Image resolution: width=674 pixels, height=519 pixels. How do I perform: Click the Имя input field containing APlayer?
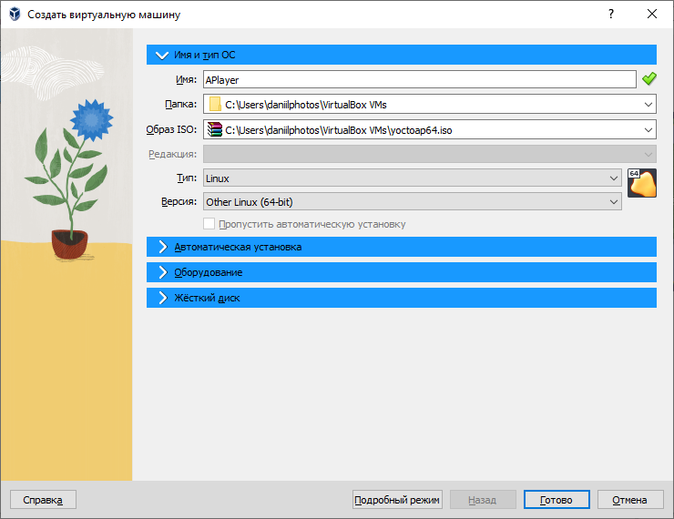point(420,79)
